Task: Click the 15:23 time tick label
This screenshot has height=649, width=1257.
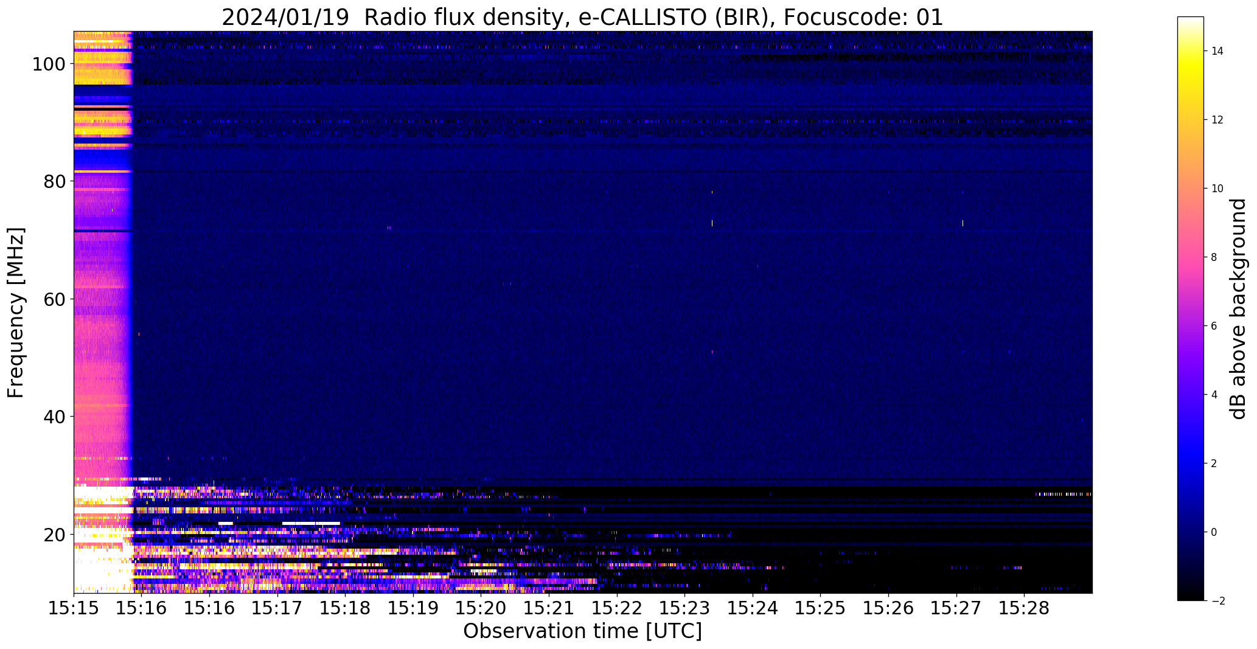Action: click(x=684, y=608)
